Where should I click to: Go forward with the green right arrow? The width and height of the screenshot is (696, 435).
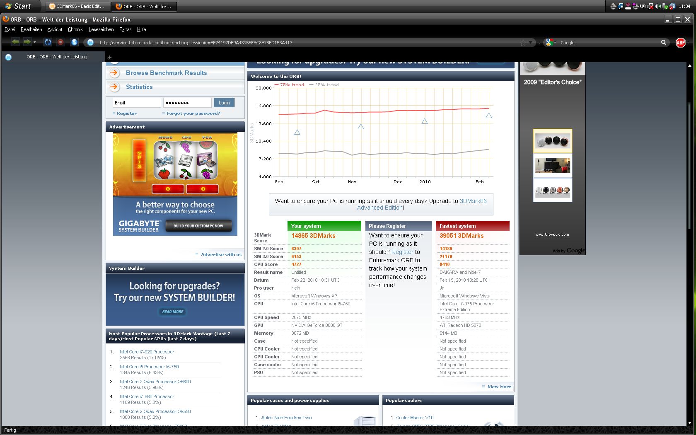(27, 42)
